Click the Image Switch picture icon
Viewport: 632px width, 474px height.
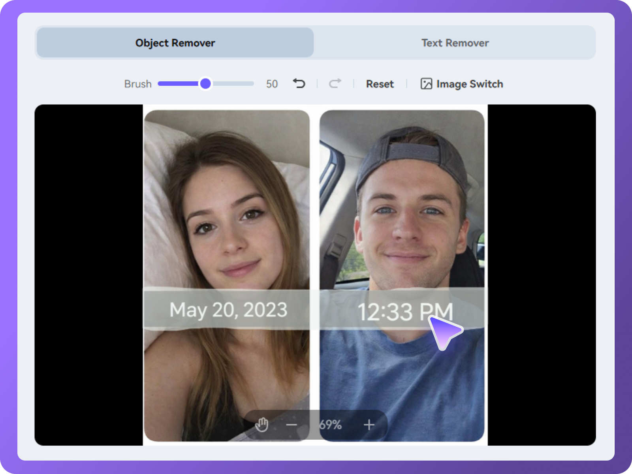tap(426, 84)
